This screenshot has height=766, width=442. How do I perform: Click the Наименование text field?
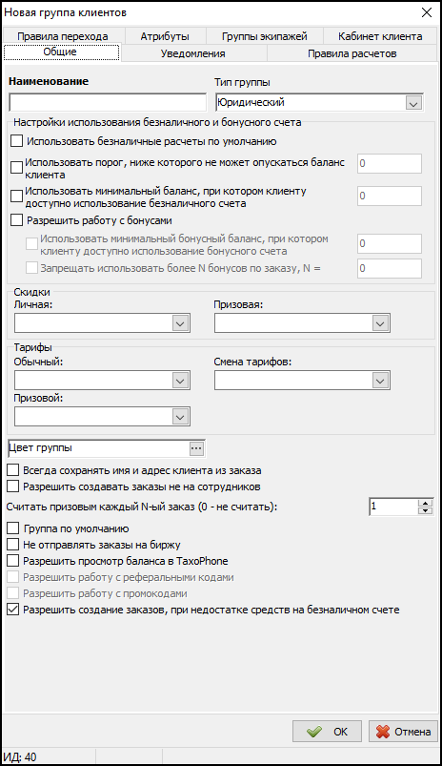108,103
